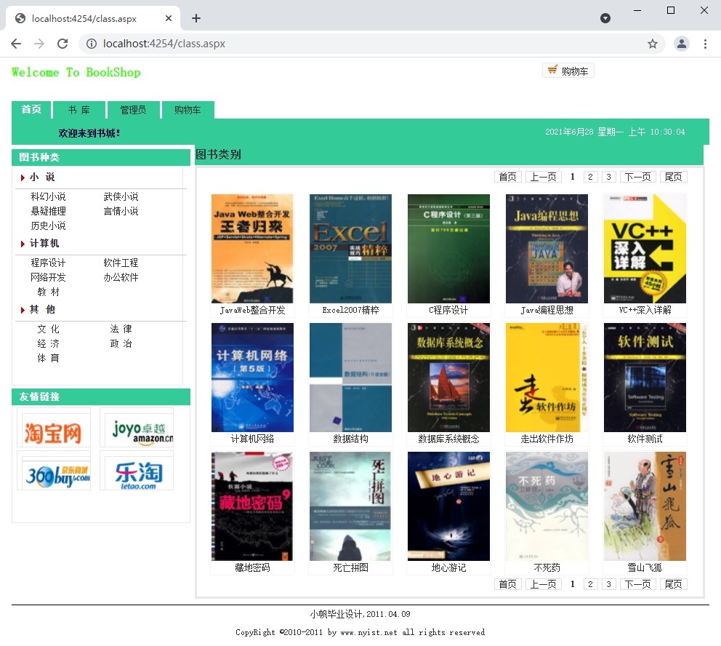Select the 科幻小说 category link
This screenshot has width=721, height=646.
pos(48,196)
